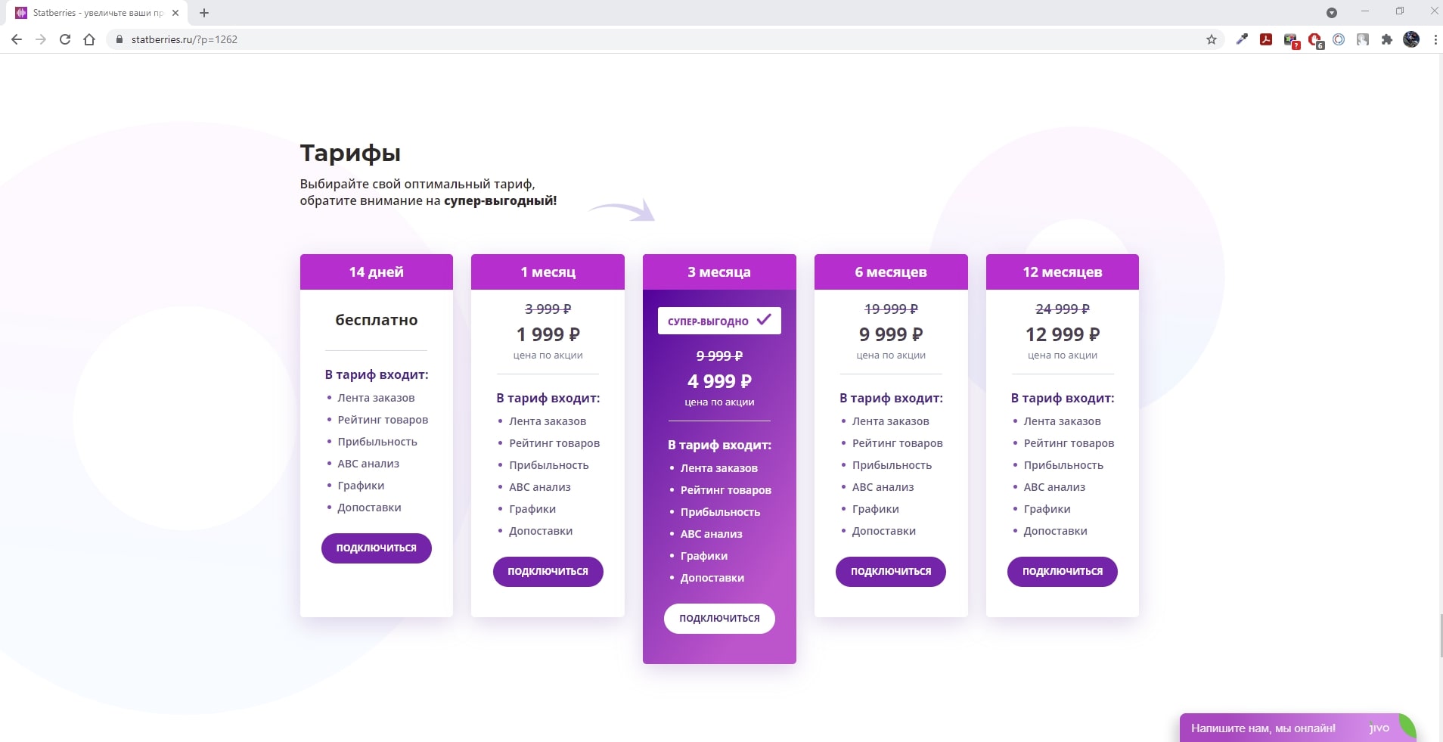Select the '12 месяцев' plan header
1443x742 pixels.
coord(1062,272)
